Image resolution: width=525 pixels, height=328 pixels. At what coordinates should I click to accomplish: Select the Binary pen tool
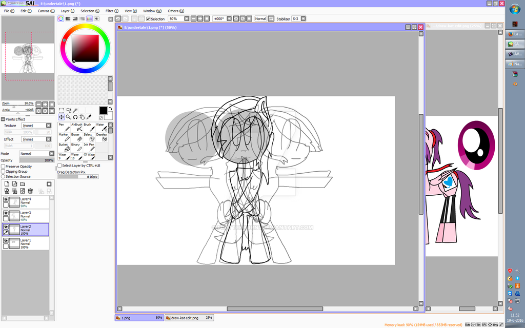(x=77, y=147)
